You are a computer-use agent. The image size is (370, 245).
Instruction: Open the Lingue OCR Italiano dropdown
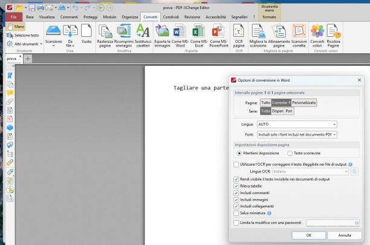311,172
